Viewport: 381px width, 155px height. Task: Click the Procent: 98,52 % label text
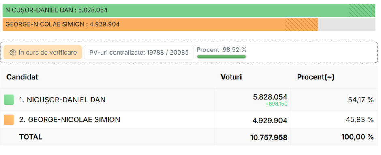(222, 50)
